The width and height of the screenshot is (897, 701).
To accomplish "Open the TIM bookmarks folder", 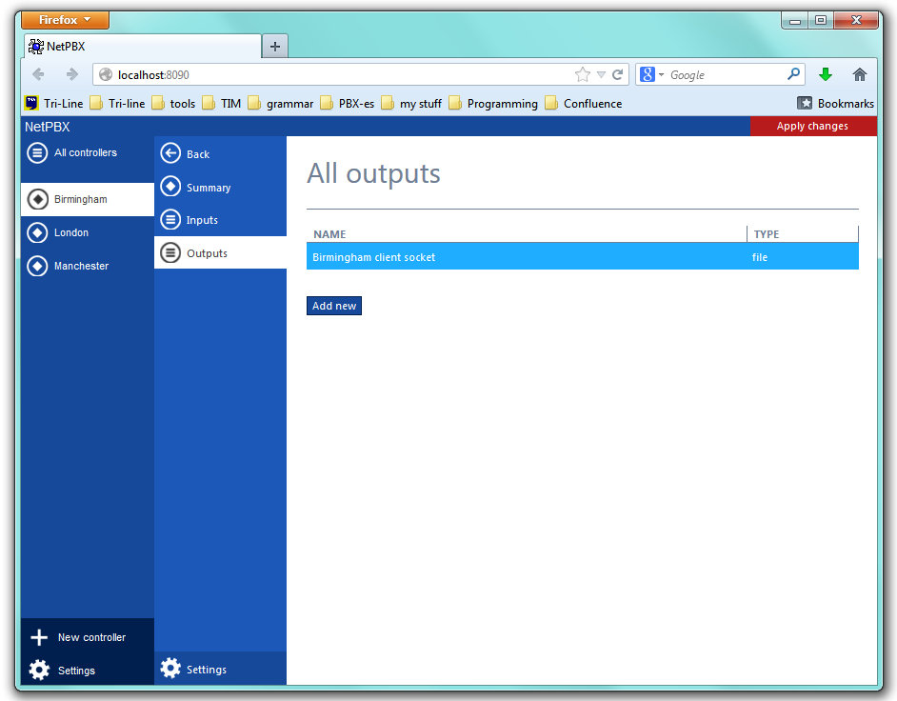I will tap(221, 104).
